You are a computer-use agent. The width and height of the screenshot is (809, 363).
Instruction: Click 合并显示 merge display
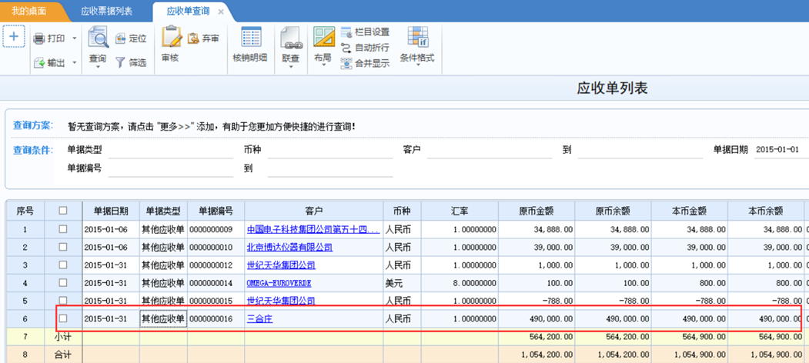click(x=366, y=63)
